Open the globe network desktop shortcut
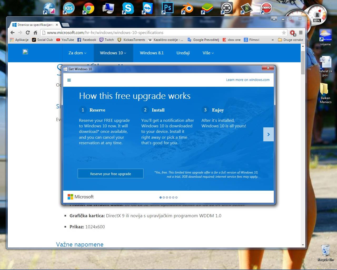 49,8
